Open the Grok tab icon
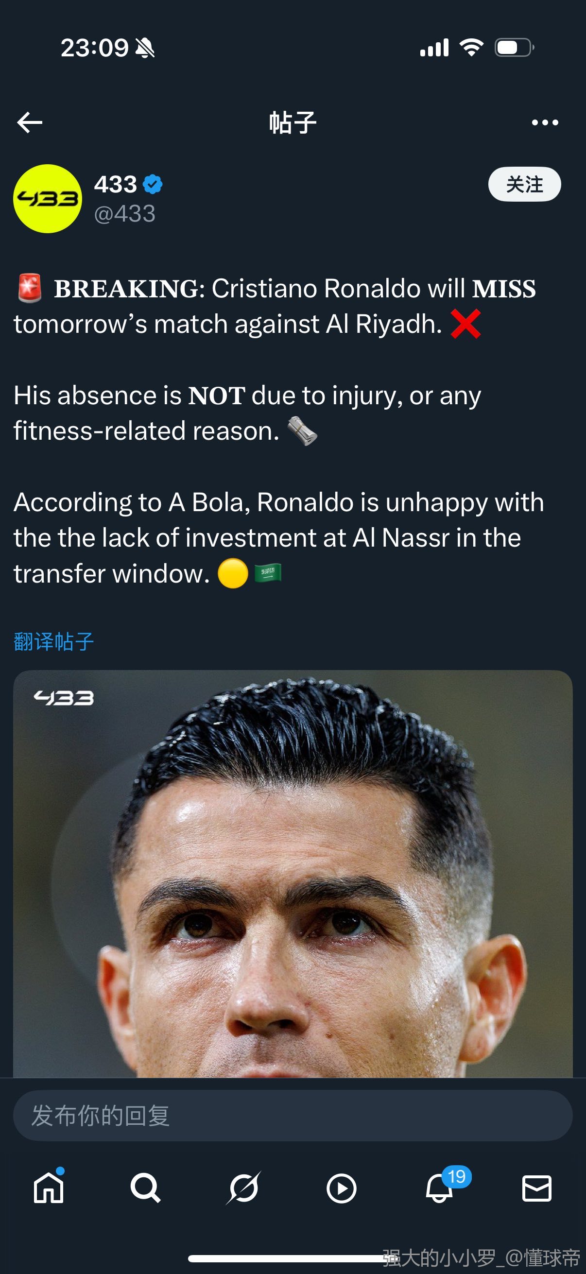The image size is (586, 1274). (243, 1188)
